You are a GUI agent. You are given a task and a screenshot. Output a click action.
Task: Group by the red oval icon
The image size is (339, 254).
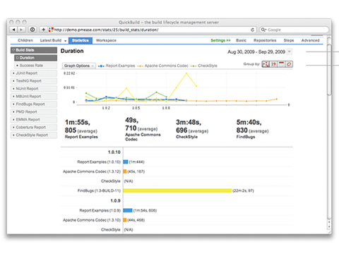[x=289, y=64]
